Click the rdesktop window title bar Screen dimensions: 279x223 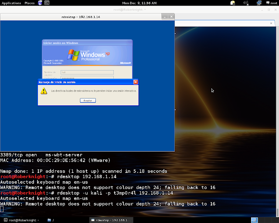coord(81,17)
